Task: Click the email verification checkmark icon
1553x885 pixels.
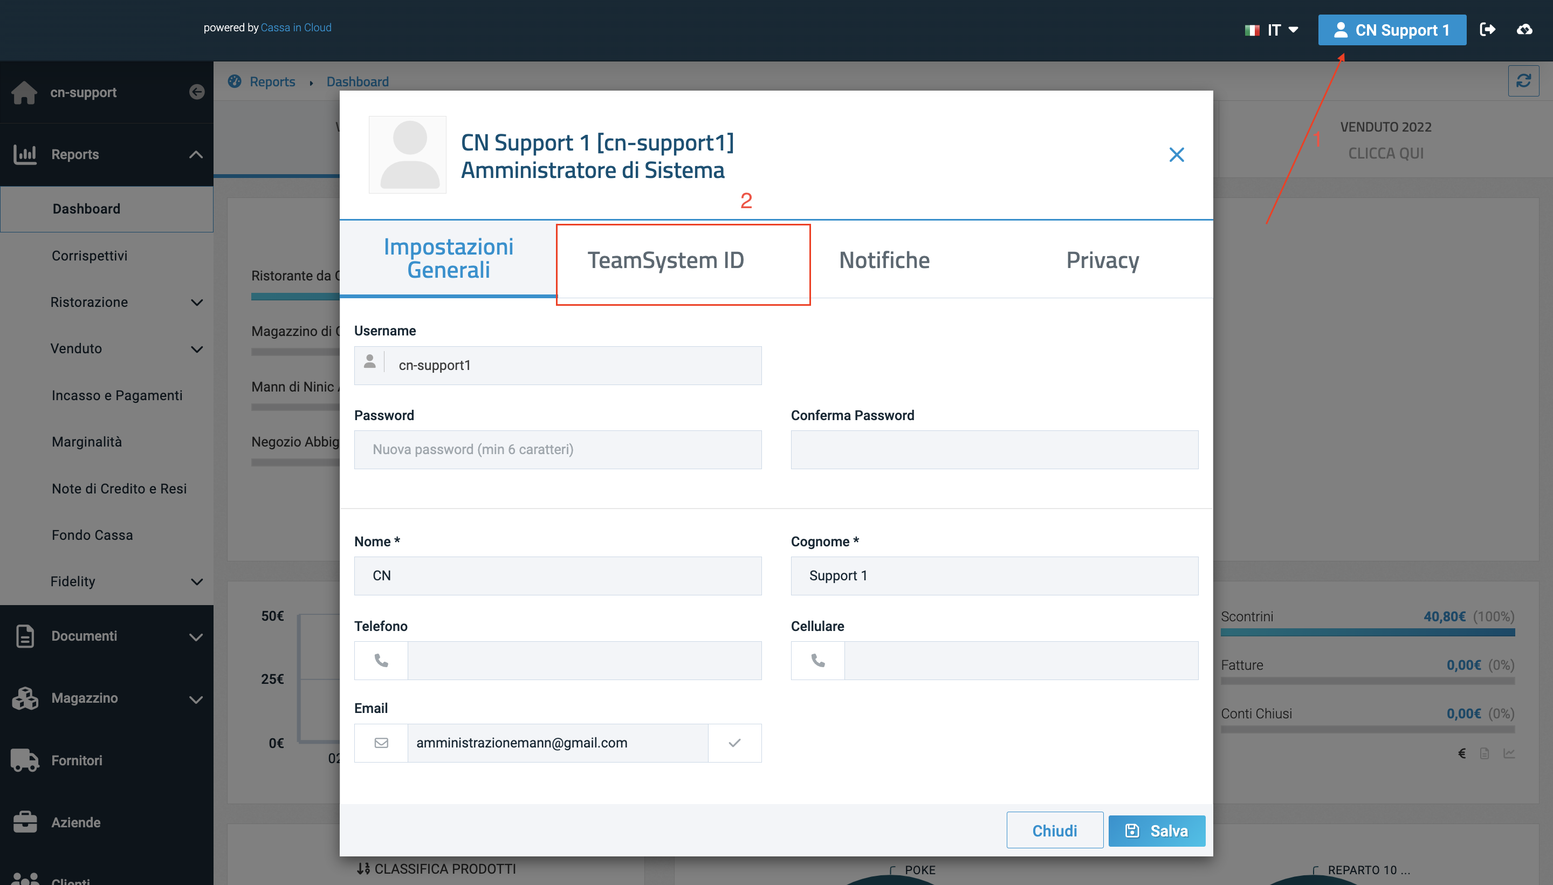Action: [734, 742]
